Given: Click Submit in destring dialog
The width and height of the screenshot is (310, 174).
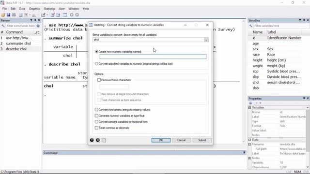Looking at the screenshot, I should tap(202, 140).
